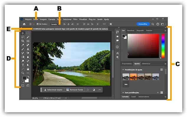Open the workspace switcher icon

(x=162, y=24)
